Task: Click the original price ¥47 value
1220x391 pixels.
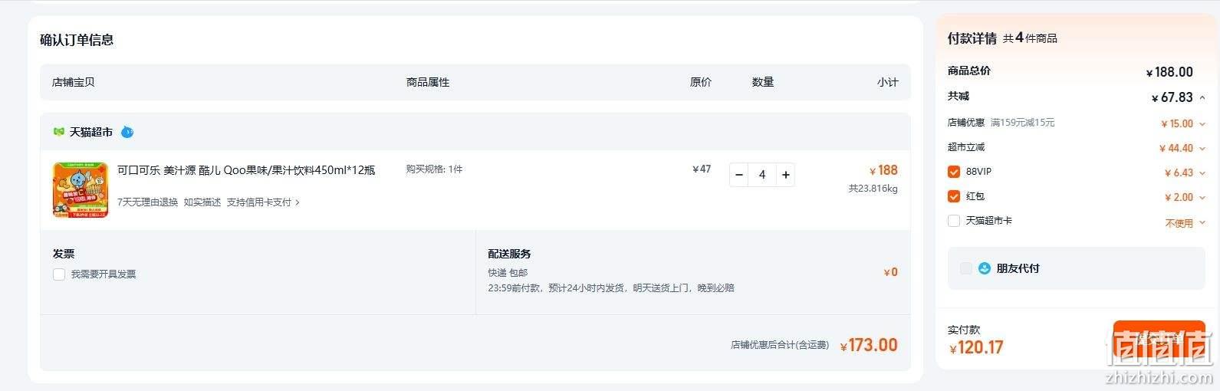Action: pos(702,169)
